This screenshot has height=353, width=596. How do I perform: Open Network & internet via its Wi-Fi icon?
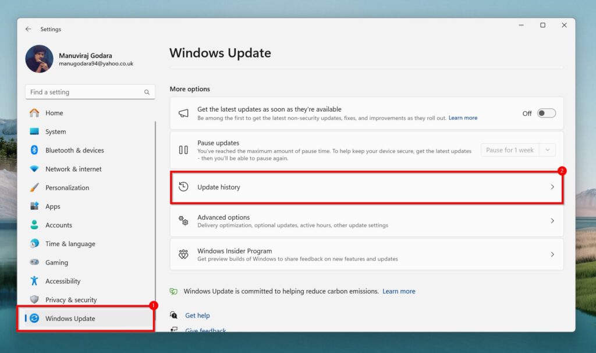coord(34,169)
